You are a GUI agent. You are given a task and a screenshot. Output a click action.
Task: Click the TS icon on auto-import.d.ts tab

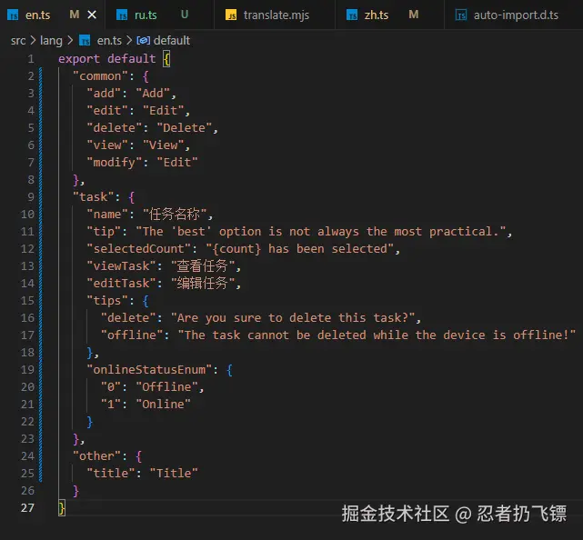tap(461, 15)
